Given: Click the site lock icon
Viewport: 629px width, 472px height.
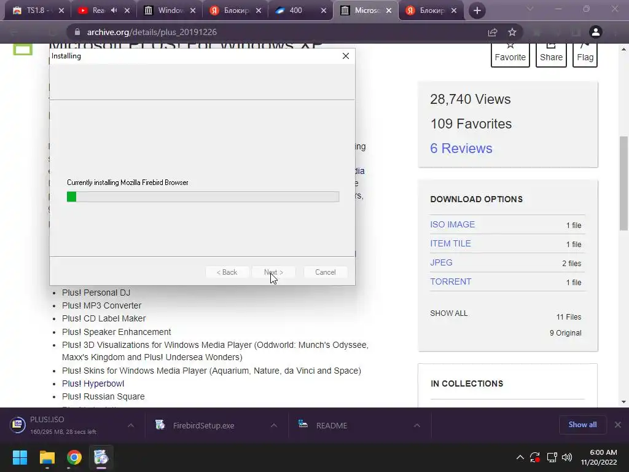Looking at the screenshot, I should [77, 32].
